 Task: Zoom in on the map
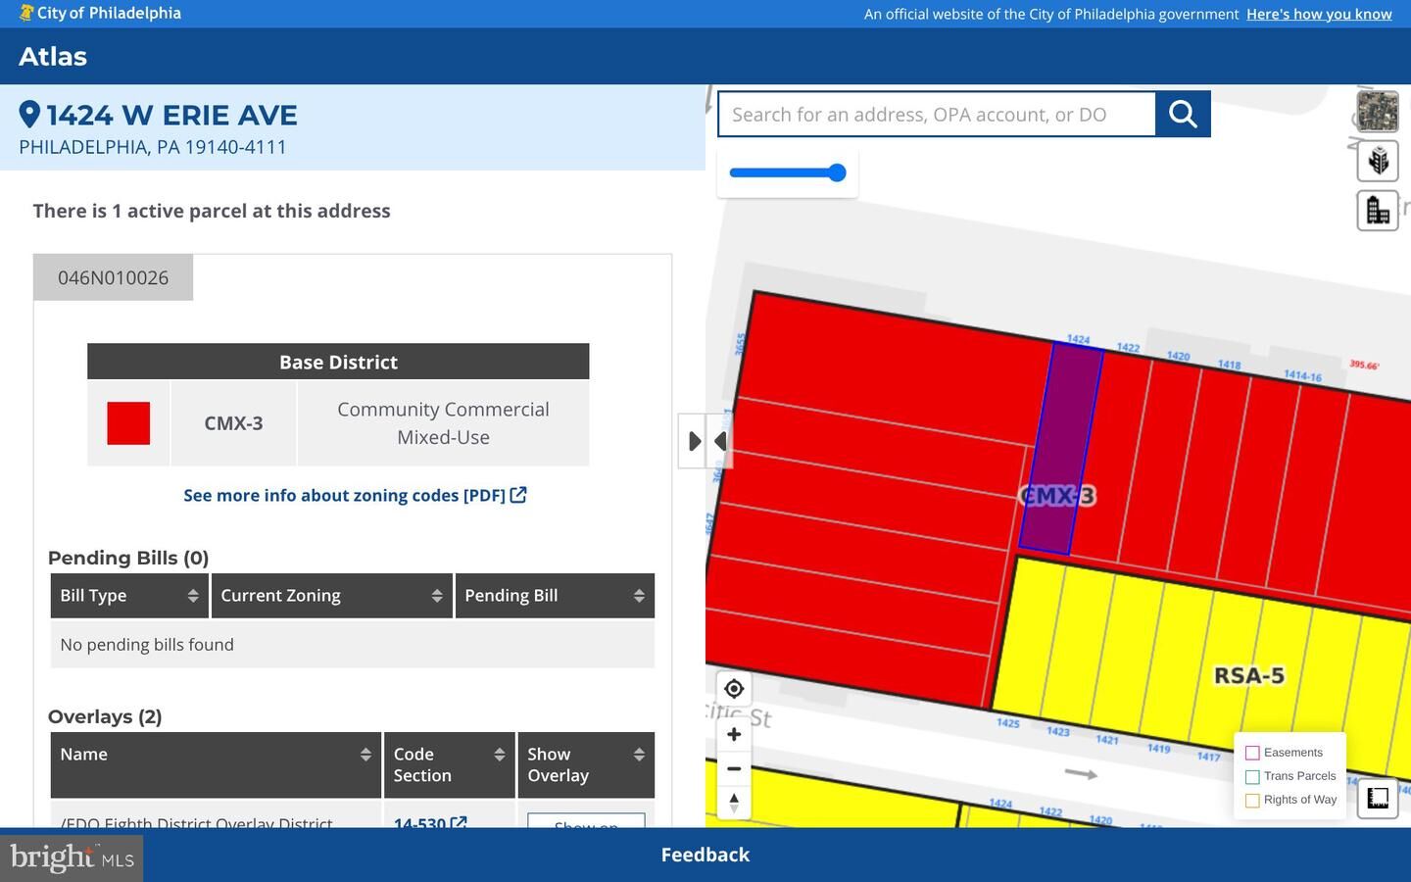pos(734,735)
